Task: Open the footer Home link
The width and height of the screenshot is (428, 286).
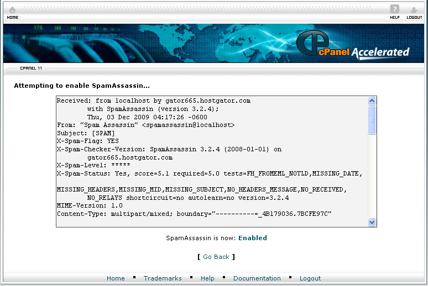Action: (116, 278)
